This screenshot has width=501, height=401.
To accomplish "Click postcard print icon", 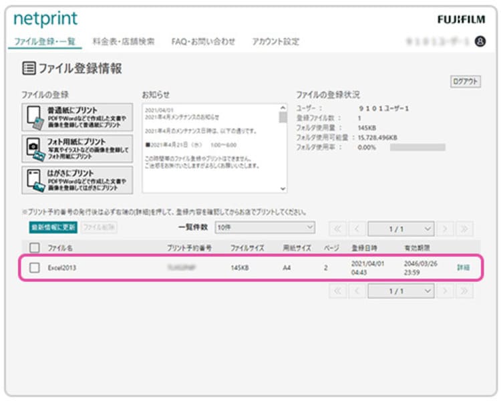I will 35,180.
